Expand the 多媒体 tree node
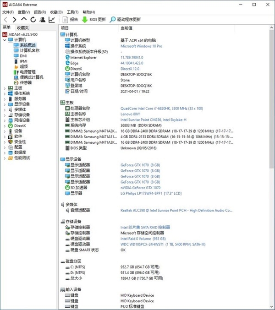Viewport: 275px width, 310px height. (x=5, y=110)
